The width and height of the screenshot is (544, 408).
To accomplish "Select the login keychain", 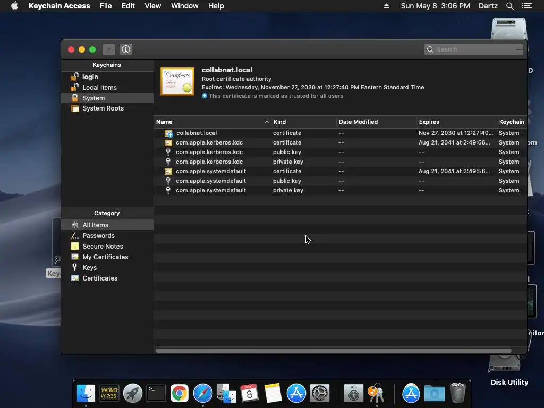I will (107, 76).
